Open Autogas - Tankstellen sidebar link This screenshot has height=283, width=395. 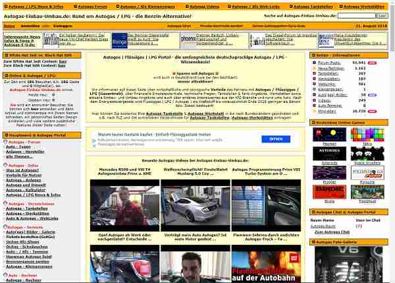tap(27, 208)
